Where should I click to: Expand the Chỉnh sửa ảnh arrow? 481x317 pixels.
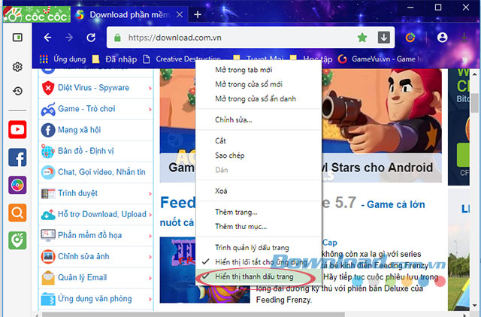pos(150,257)
